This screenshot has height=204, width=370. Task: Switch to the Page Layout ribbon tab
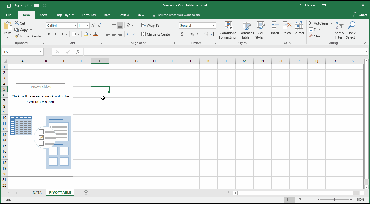coord(64,15)
